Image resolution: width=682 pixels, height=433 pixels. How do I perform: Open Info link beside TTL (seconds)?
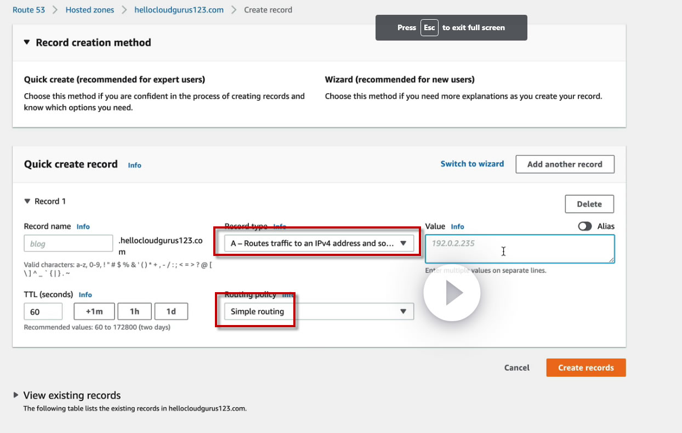[x=85, y=294]
